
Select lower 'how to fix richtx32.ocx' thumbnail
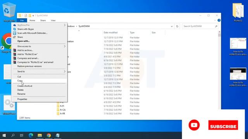pos(238,77)
